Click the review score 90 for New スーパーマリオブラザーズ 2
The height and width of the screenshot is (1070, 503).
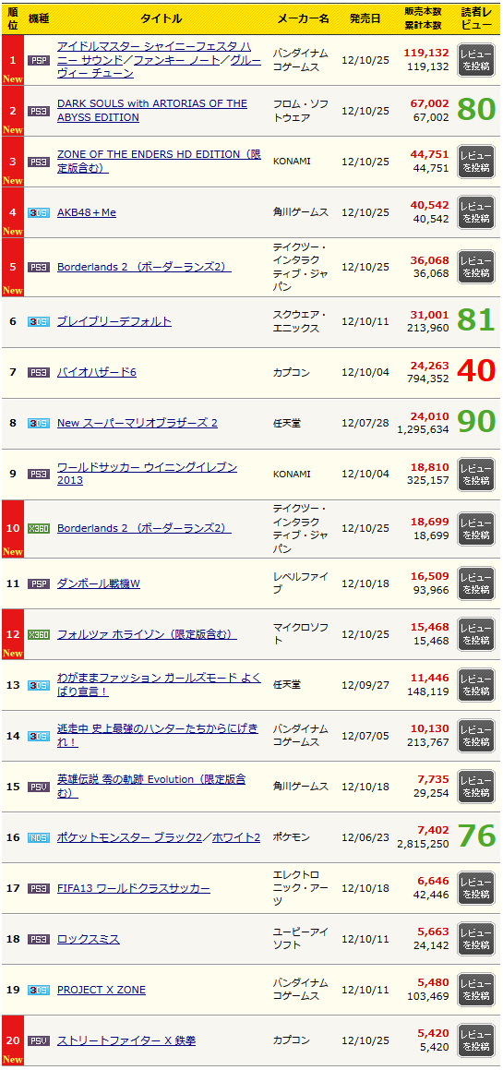(475, 423)
